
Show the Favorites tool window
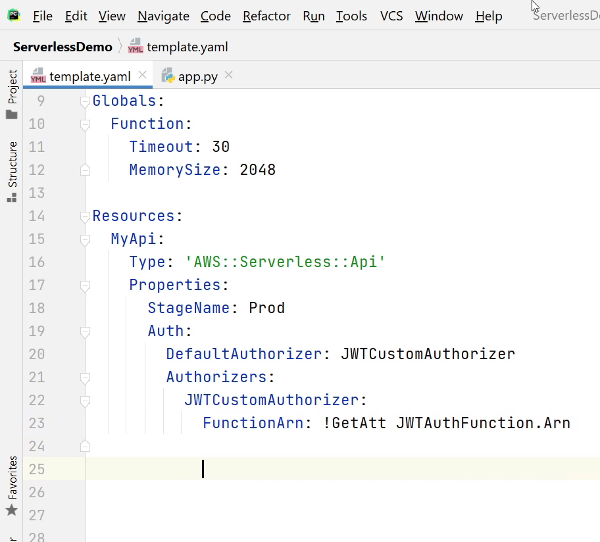pos(12,485)
